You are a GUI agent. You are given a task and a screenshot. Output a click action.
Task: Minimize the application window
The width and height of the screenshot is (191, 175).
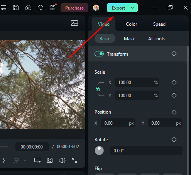click(x=155, y=8)
